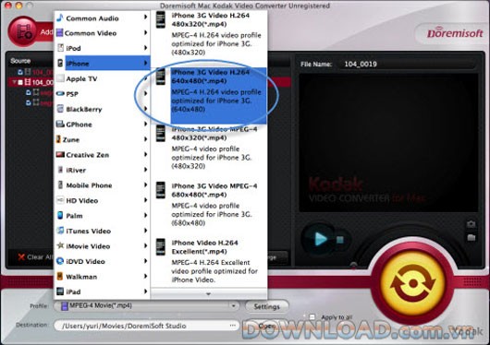Click the iPad icon
Screen dimensions: 490x345
[60, 291]
